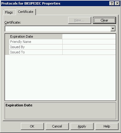Select the Certificate tab

click(25, 12)
